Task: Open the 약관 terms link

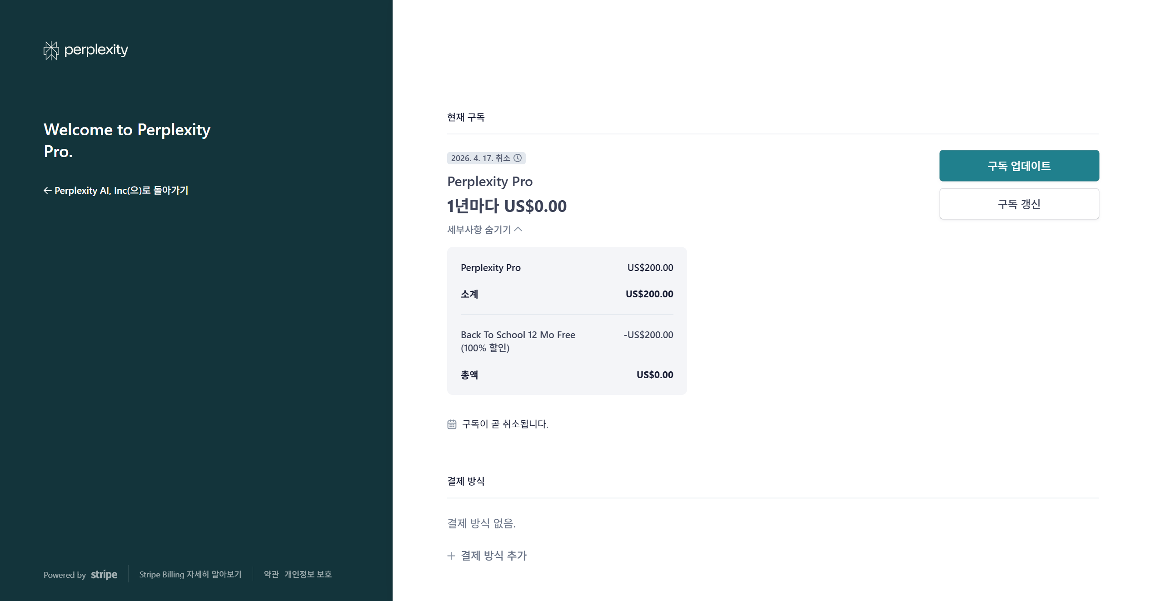Action: 271,575
